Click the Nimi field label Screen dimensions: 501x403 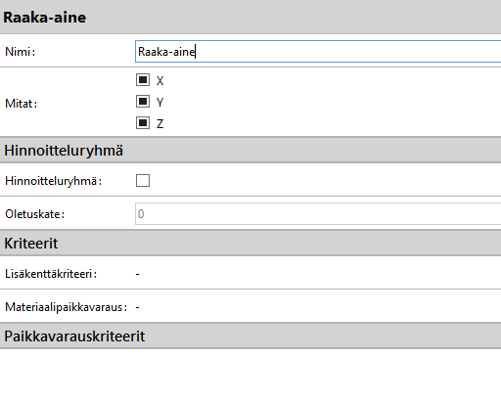click(20, 52)
